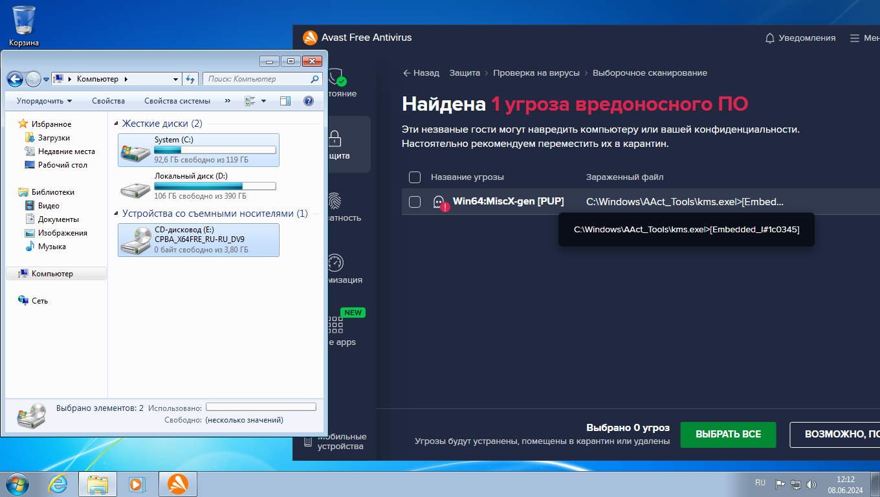Open 'Свойства системы' from the toolbar
The width and height of the screenshot is (880, 497).
pyautogui.click(x=177, y=101)
